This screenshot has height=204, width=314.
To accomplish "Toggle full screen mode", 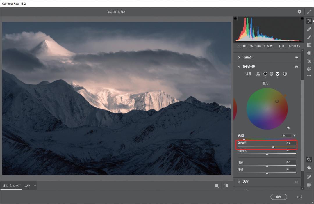I will coord(309,12).
